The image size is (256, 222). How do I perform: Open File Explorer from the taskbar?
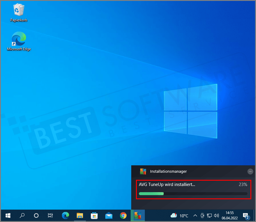point(80,216)
